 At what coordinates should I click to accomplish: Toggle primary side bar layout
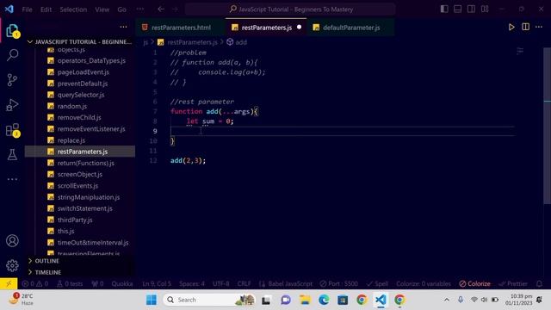pyautogui.click(x=444, y=9)
